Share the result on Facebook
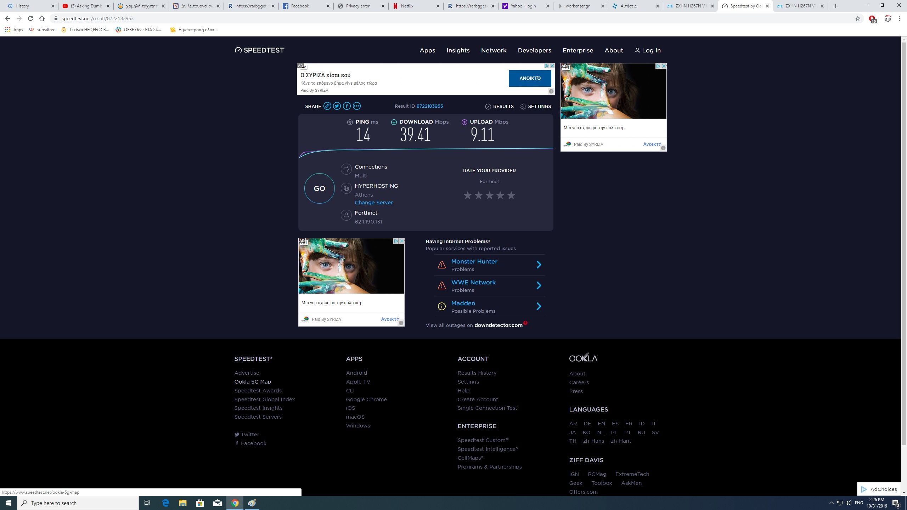Image resolution: width=907 pixels, height=510 pixels. pos(347,106)
